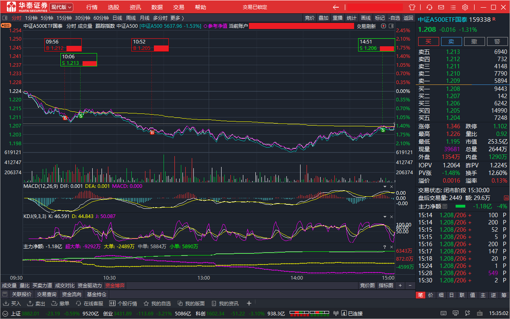Click the 撤 cancel order button
The width and height of the screenshot is (510, 319).
coord(474,41)
